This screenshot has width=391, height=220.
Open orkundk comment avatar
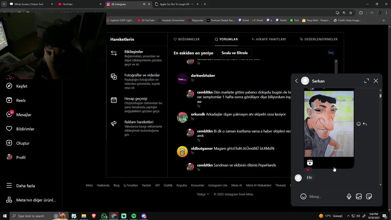click(x=182, y=117)
